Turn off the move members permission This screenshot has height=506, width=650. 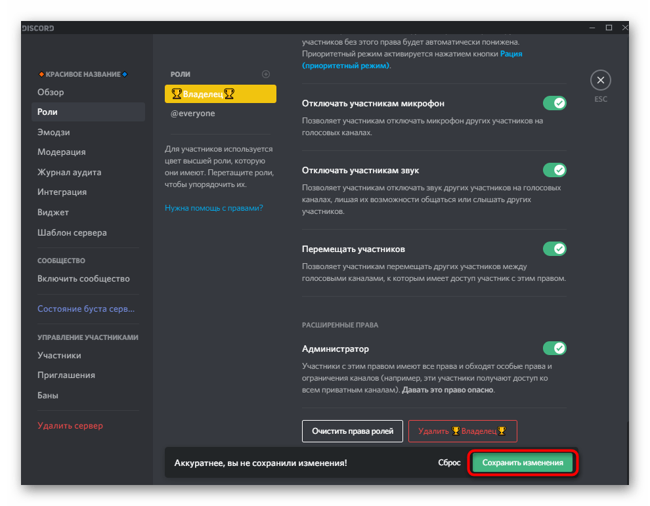[x=554, y=249]
